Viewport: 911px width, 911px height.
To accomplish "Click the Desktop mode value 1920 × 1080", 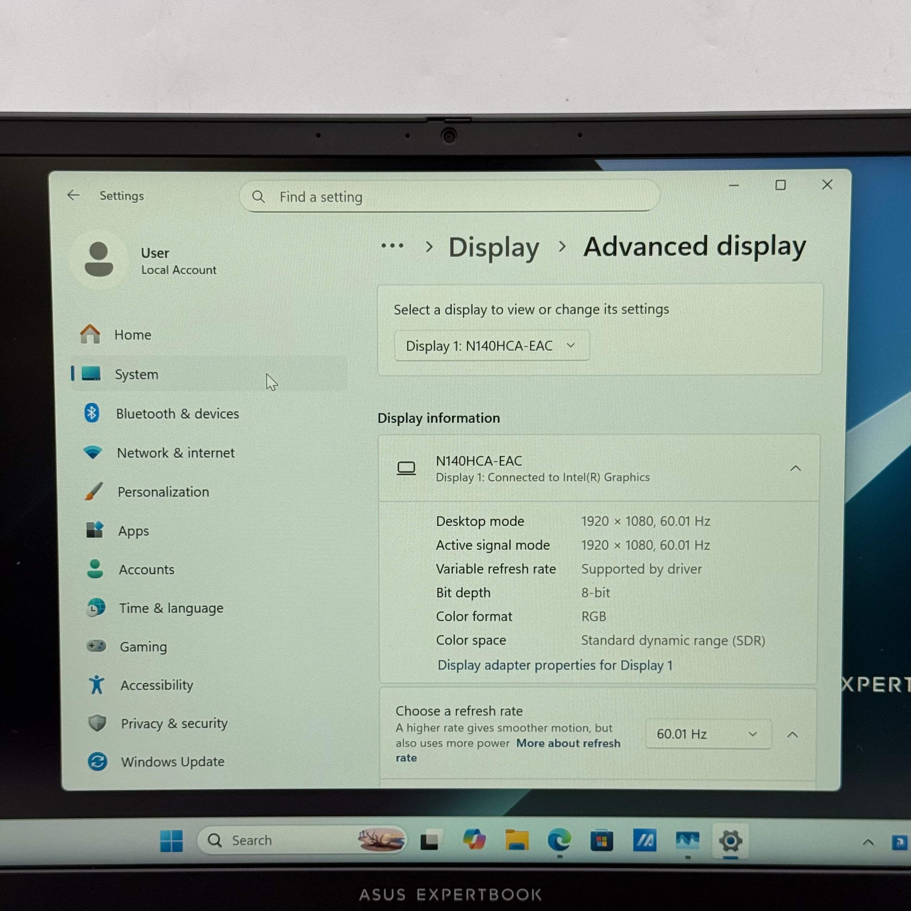I will [x=646, y=521].
